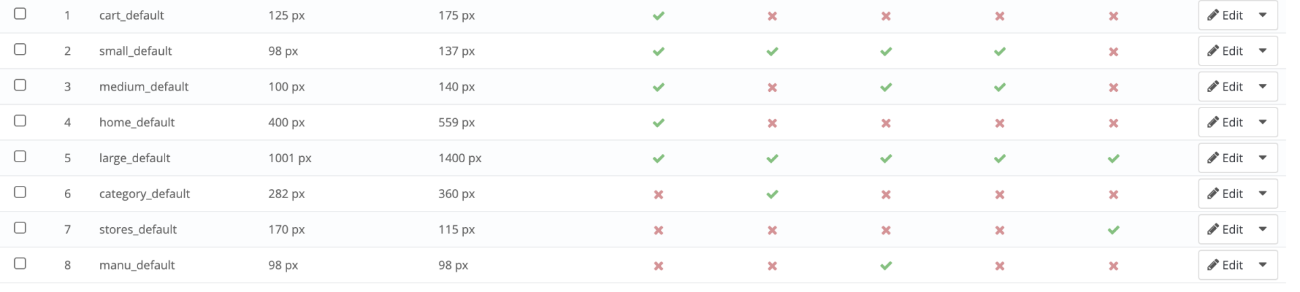This screenshot has height=292, width=1300.
Task: Select the large_default name cell
Action: click(x=135, y=158)
